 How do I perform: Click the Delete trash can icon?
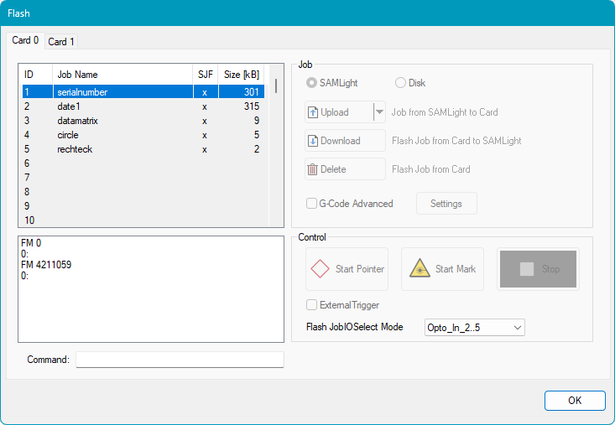coord(313,169)
